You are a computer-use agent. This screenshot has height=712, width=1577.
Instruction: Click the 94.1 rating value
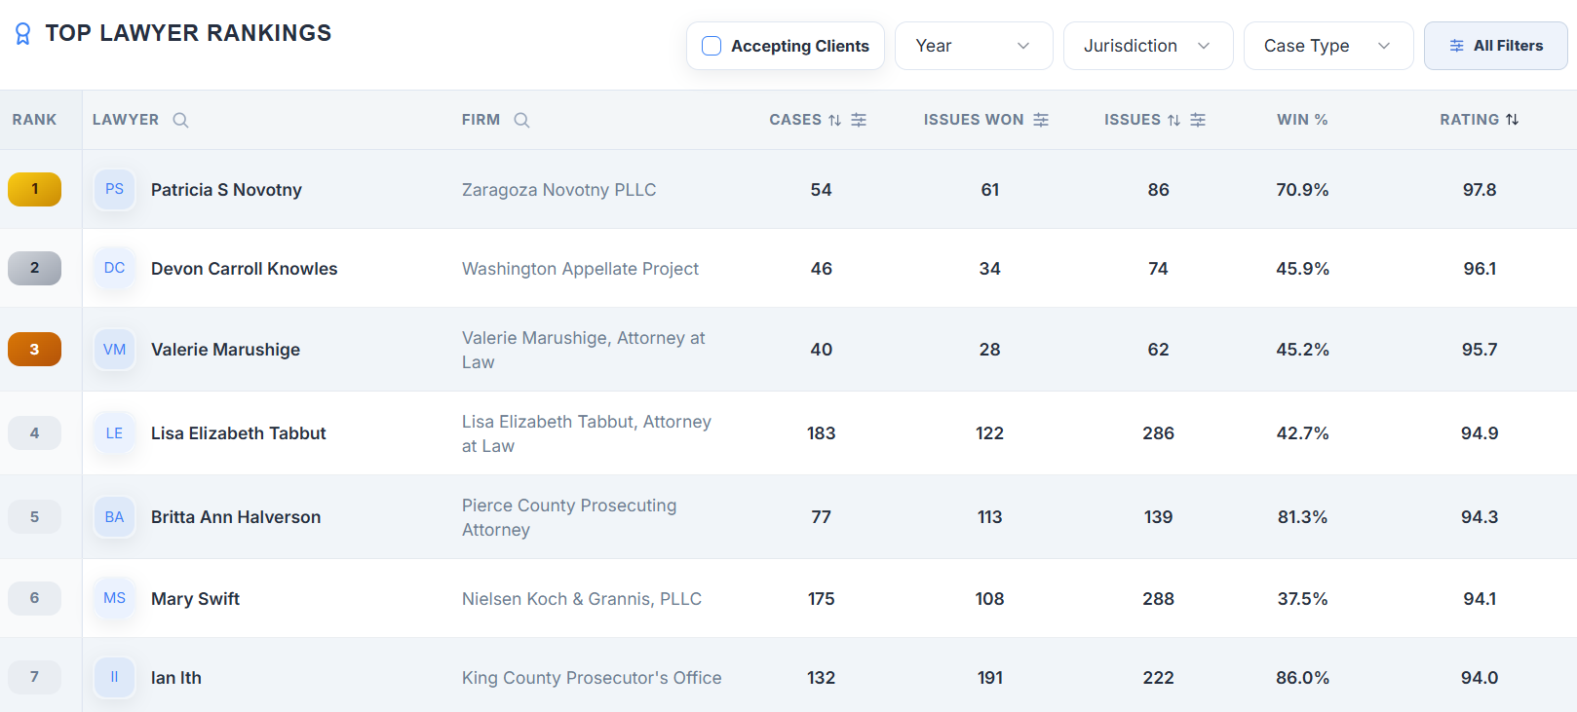(x=1479, y=599)
